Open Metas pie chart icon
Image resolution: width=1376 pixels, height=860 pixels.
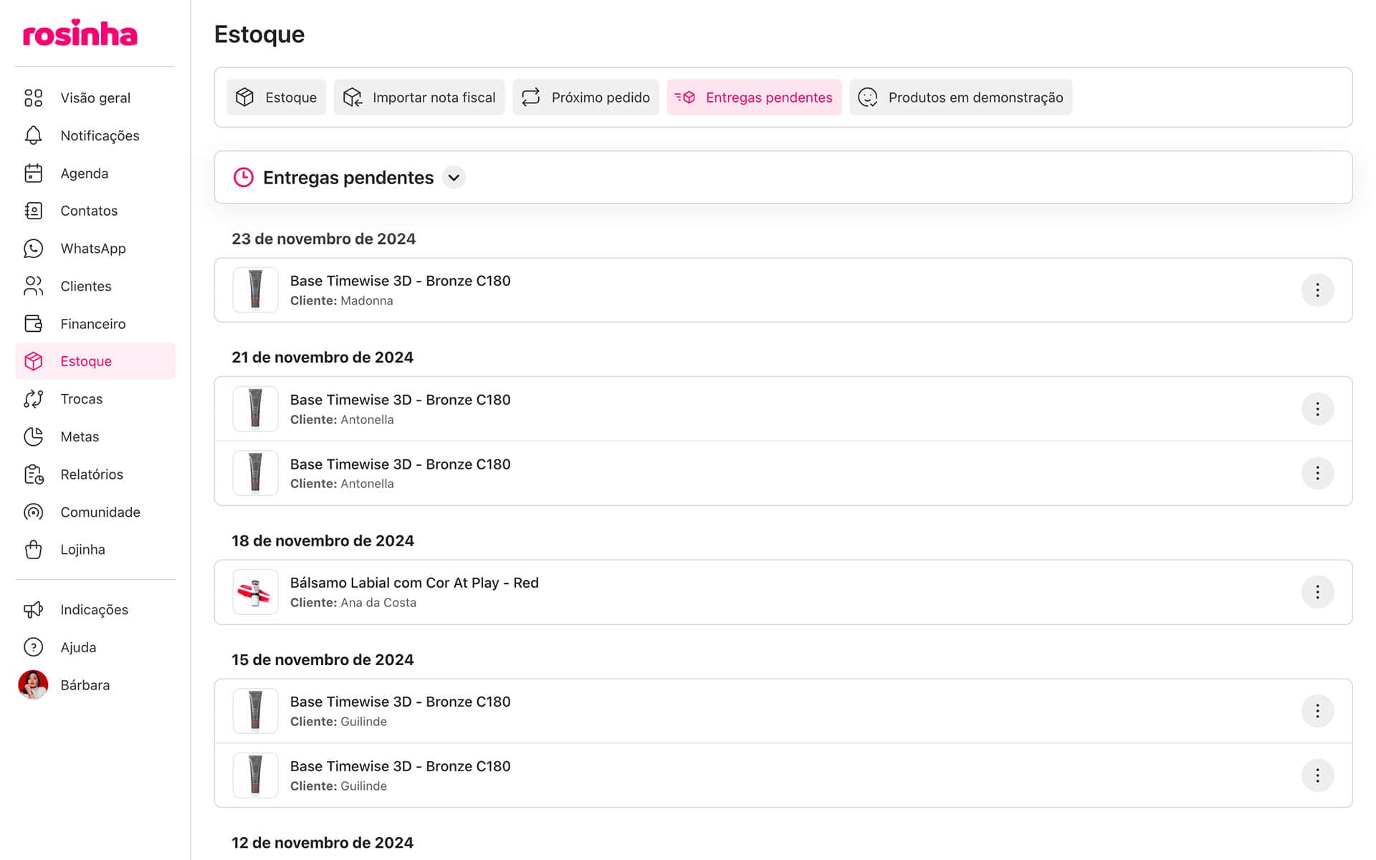[34, 436]
